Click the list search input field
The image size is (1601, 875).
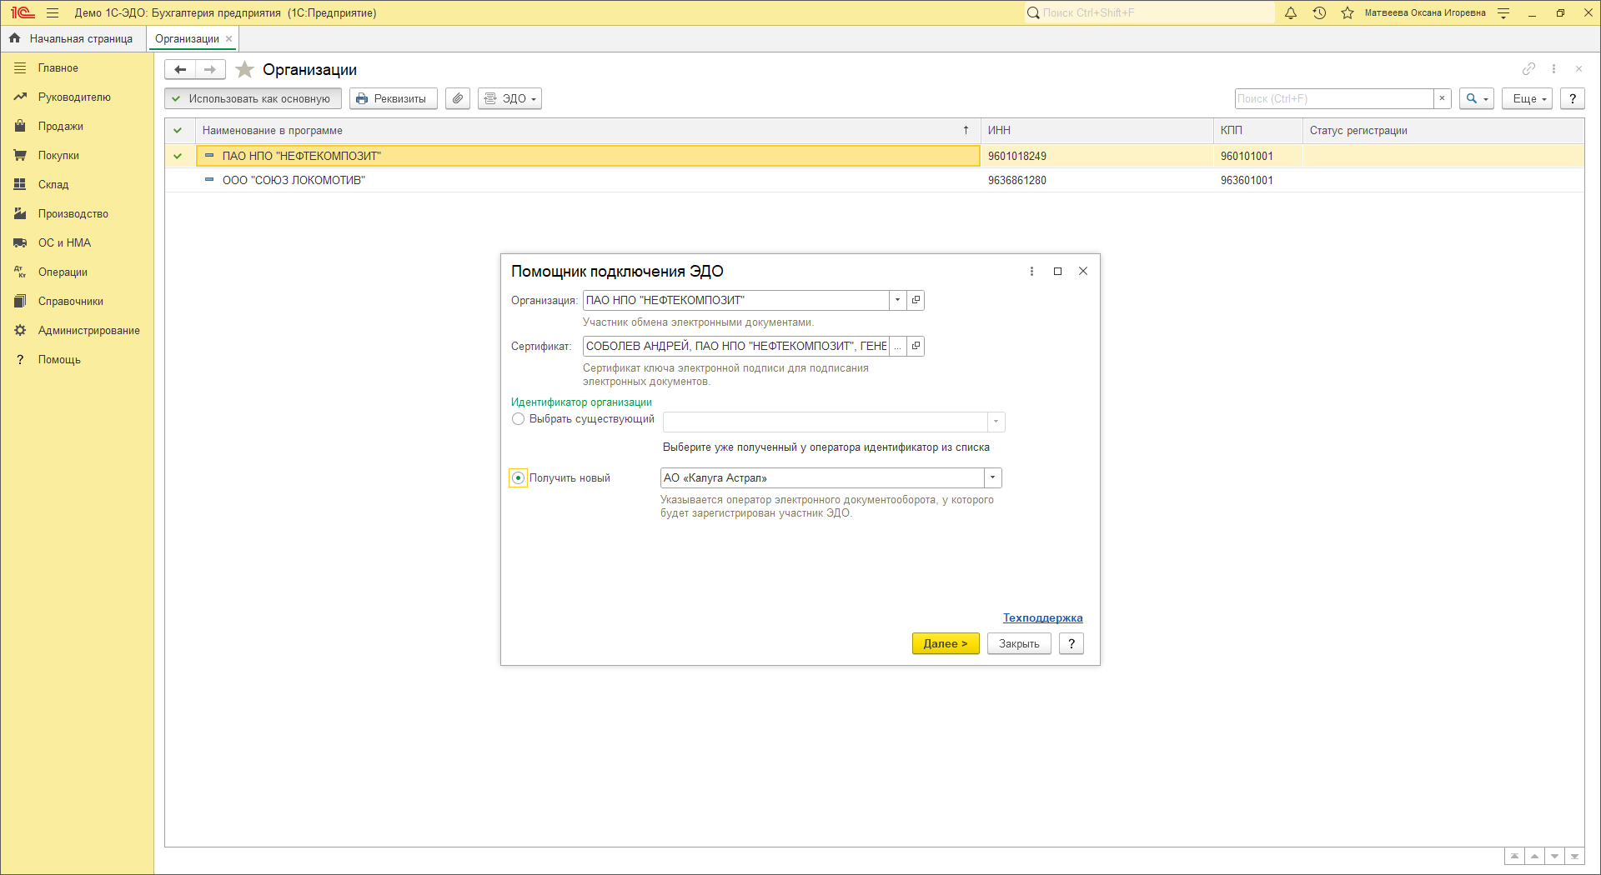pyautogui.click(x=1333, y=98)
